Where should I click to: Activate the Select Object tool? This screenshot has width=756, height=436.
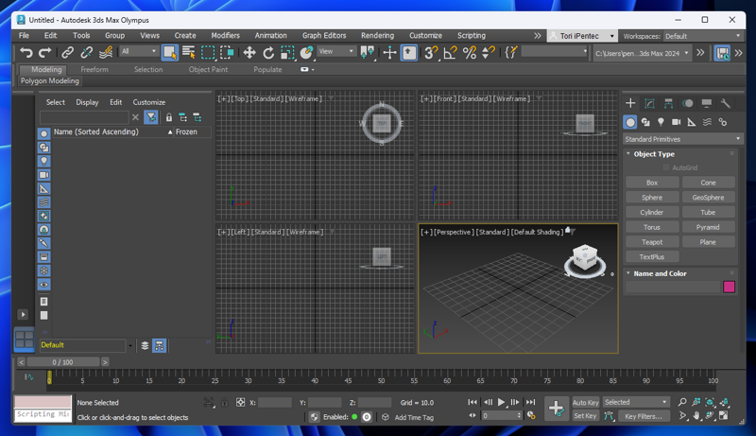170,53
